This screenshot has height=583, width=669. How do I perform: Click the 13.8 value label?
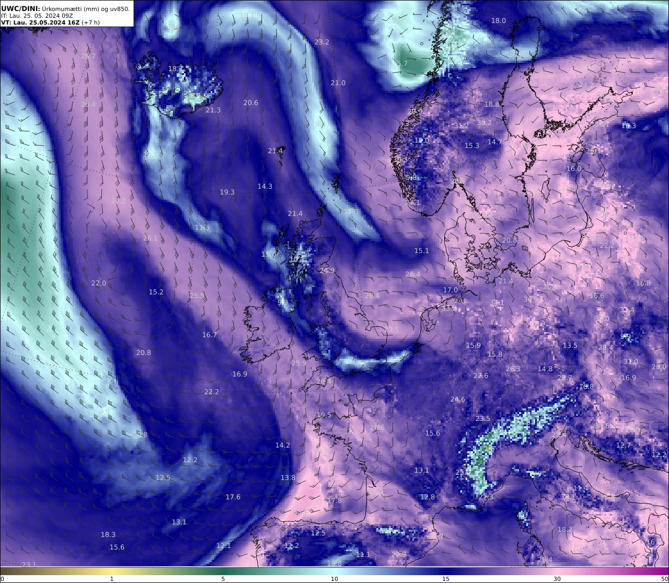point(288,477)
